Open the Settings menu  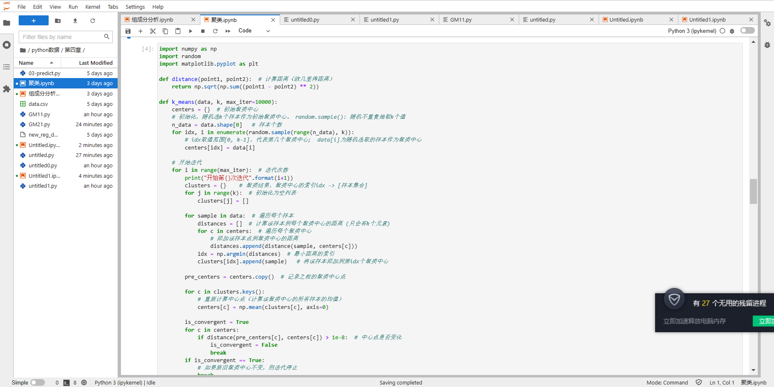click(135, 7)
